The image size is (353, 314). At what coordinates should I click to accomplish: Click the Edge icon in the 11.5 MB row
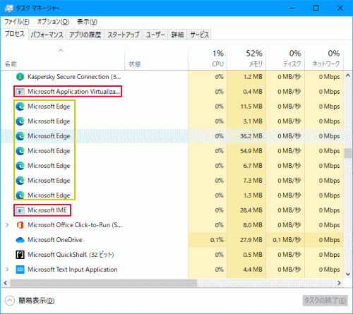pyautogui.click(x=20, y=107)
